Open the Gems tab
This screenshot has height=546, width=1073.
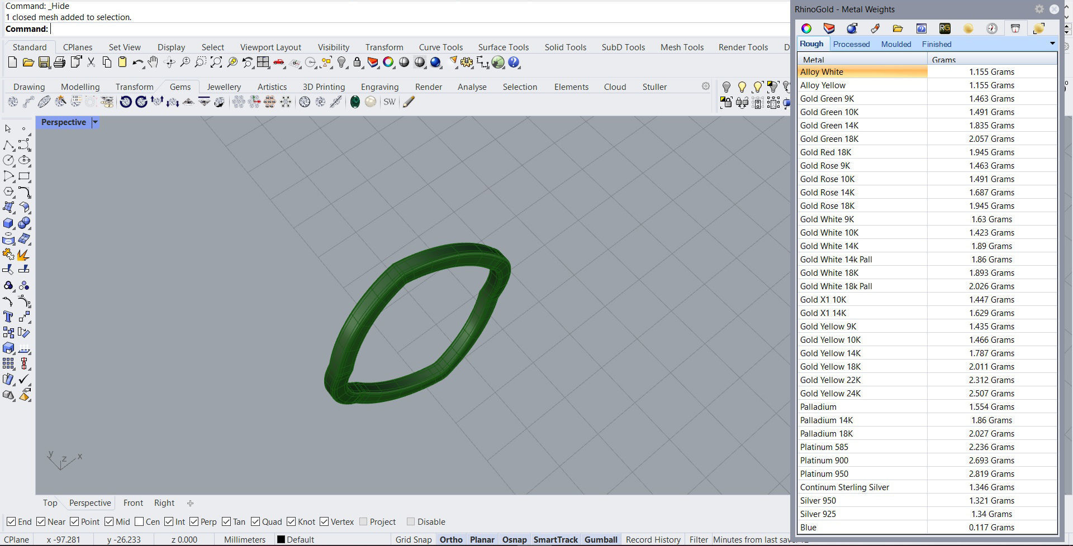(180, 87)
